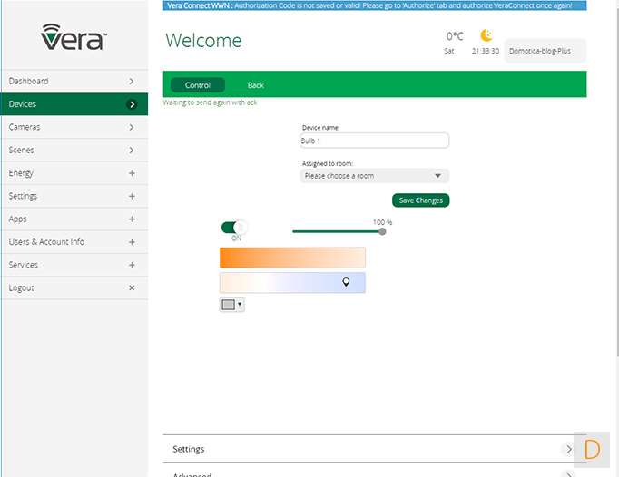Click the brightness slider handle
Viewport: 619px width, 477px height.
click(382, 231)
